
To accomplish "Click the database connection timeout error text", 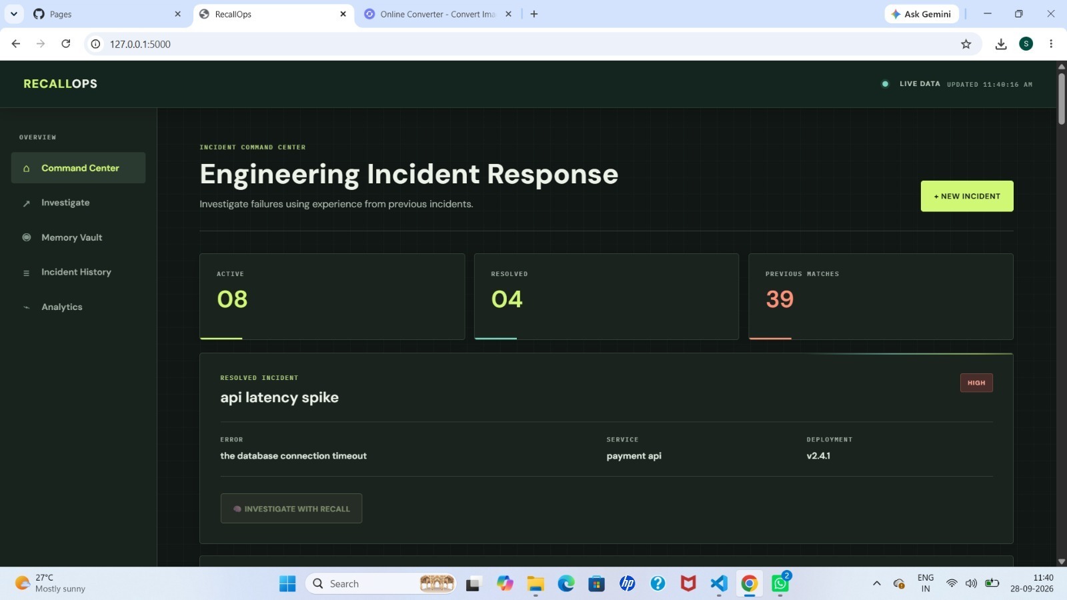I will [x=293, y=456].
